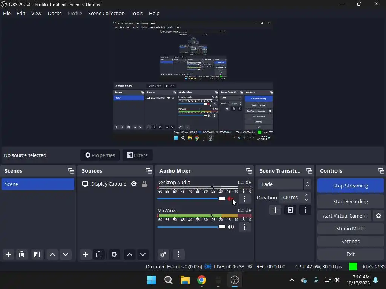
Task: Select the Scene item in Scenes list
Action: pyautogui.click(x=38, y=184)
